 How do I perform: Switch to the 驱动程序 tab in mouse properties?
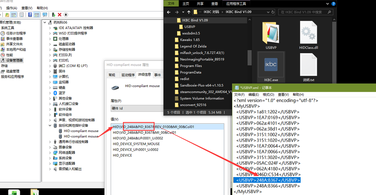pos(128,75)
